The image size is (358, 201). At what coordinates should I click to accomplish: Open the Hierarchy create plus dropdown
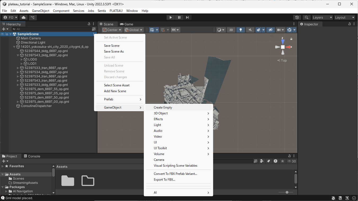tap(5, 29)
